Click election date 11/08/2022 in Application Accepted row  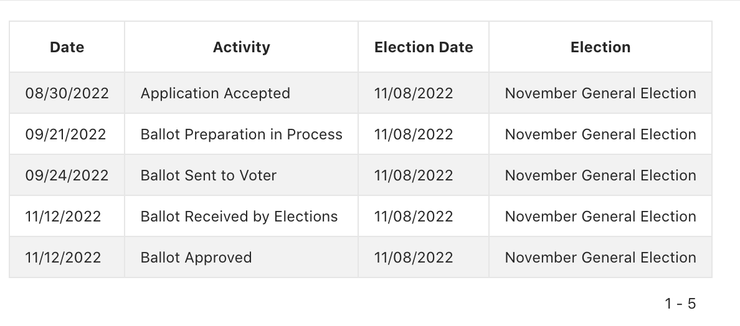click(x=414, y=93)
